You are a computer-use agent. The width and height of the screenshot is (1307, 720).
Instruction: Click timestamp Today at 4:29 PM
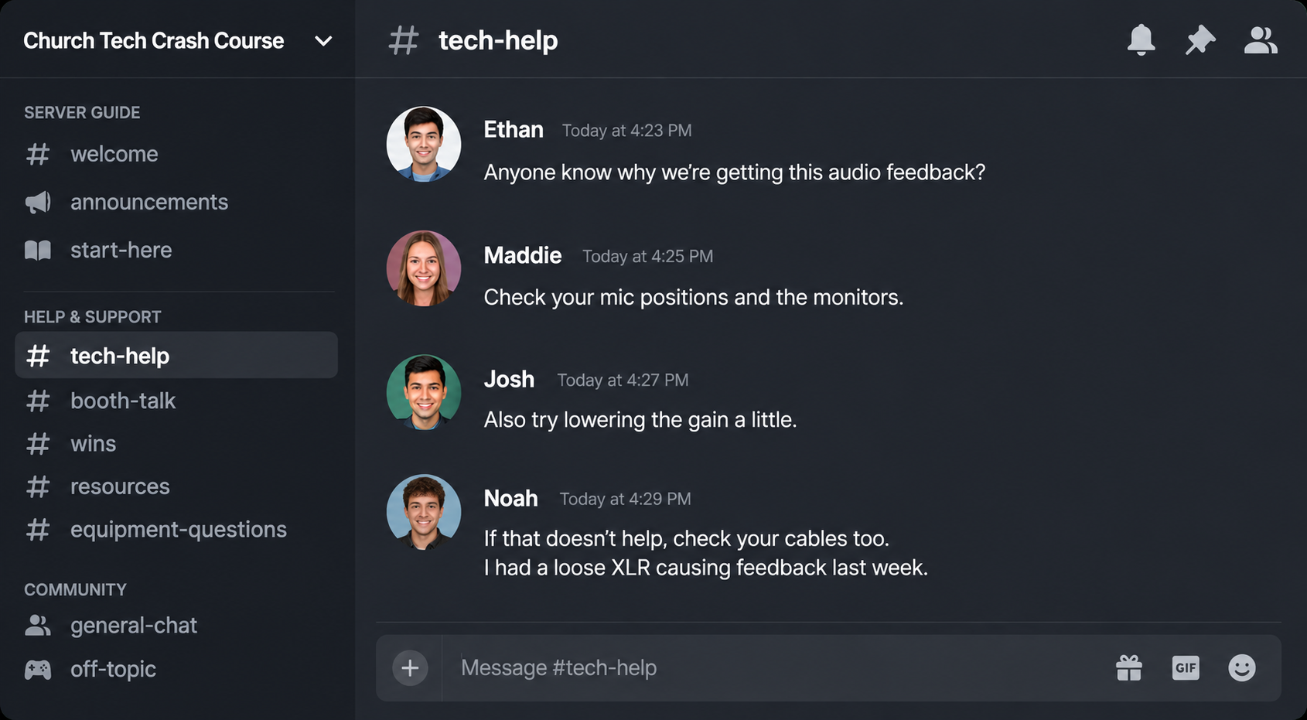click(625, 499)
